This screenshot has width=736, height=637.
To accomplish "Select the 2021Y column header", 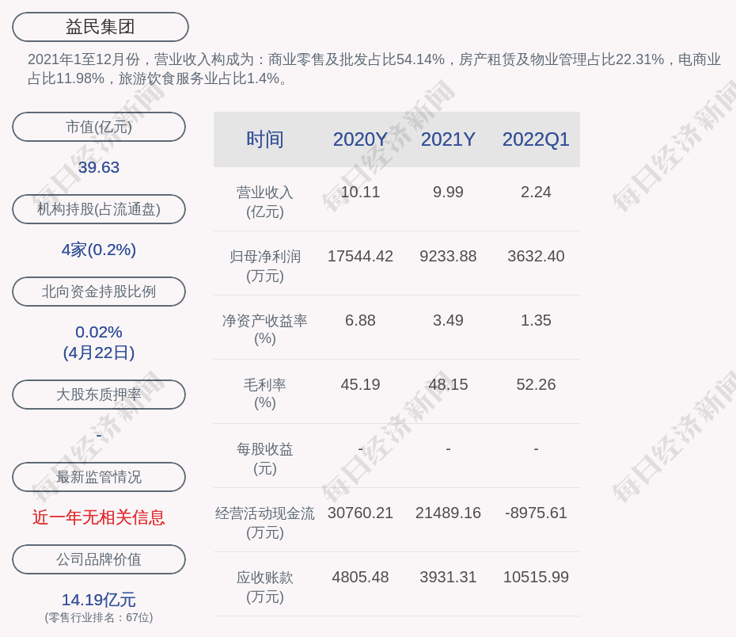I will pyautogui.click(x=448, y=139).
